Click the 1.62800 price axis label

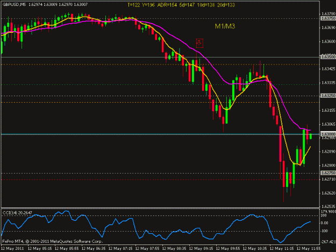(328, 165)
